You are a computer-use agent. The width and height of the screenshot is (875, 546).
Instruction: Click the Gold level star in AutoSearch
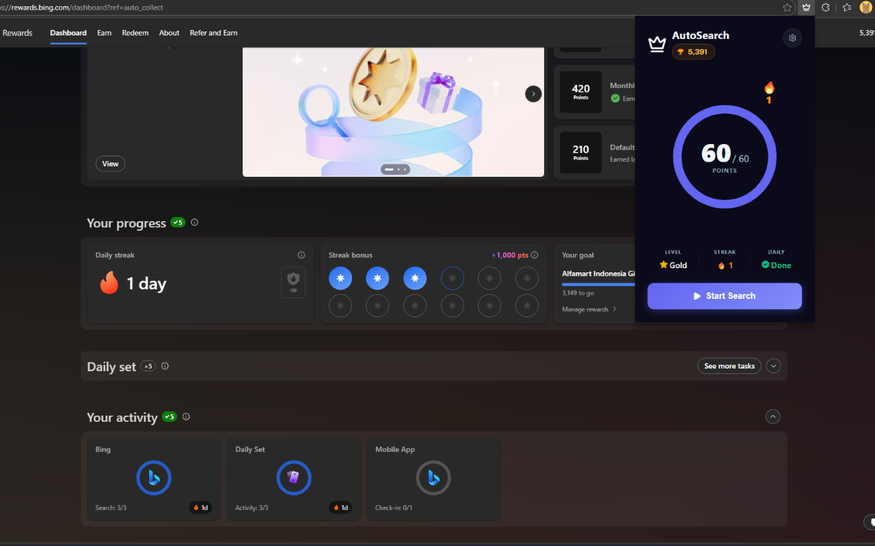[663, 265]
